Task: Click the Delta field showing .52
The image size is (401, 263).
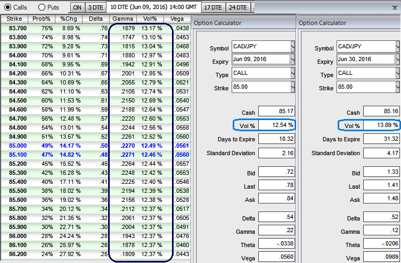Action: (x=381, y=217)
